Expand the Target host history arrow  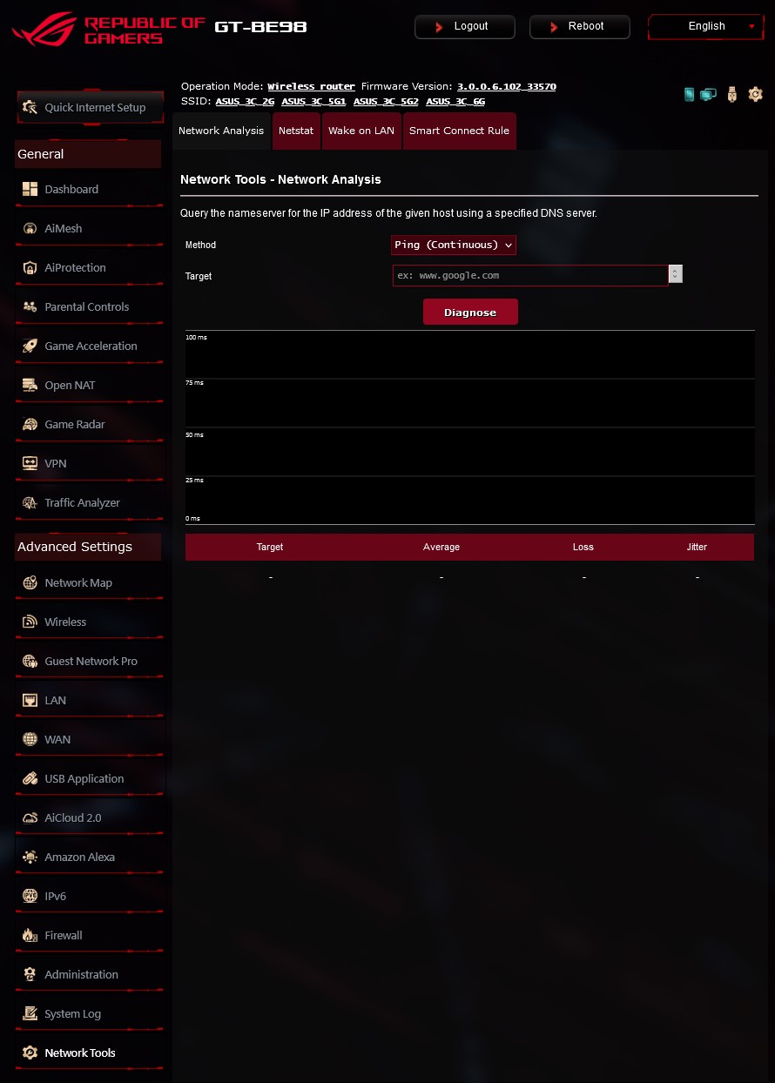pos(676,275)
